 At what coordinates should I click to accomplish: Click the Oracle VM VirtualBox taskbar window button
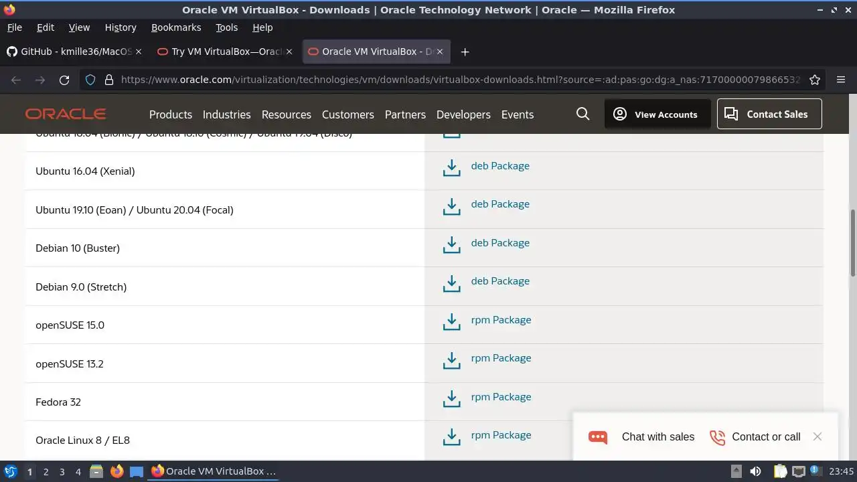(214, 471)
